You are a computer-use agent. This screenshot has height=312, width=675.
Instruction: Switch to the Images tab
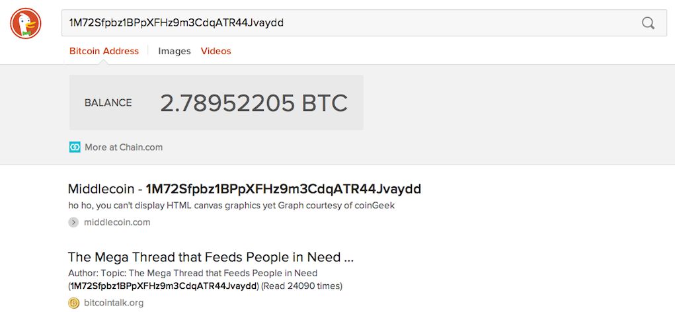point(175,51)
